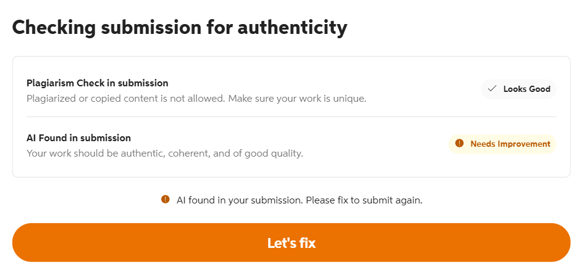Click the Plagiarism Check result row
This screenshot has height=275, width=577.
[x=247, y=90]
